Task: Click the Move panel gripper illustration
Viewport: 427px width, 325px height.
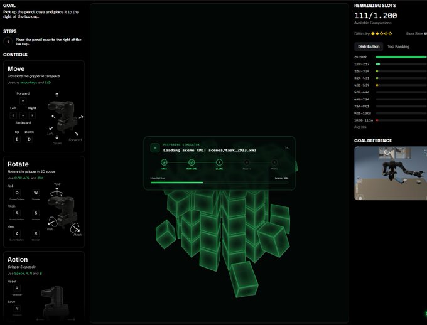Action: (x=63, y=117)
